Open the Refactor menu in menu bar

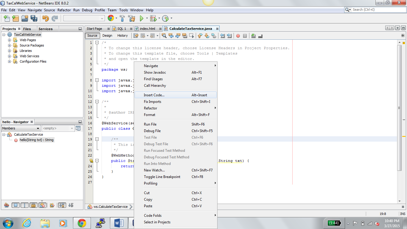64,10
